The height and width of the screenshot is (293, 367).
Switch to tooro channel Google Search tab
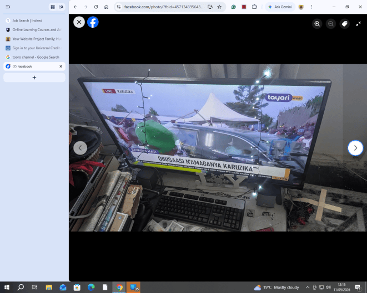tap(34, 57)
